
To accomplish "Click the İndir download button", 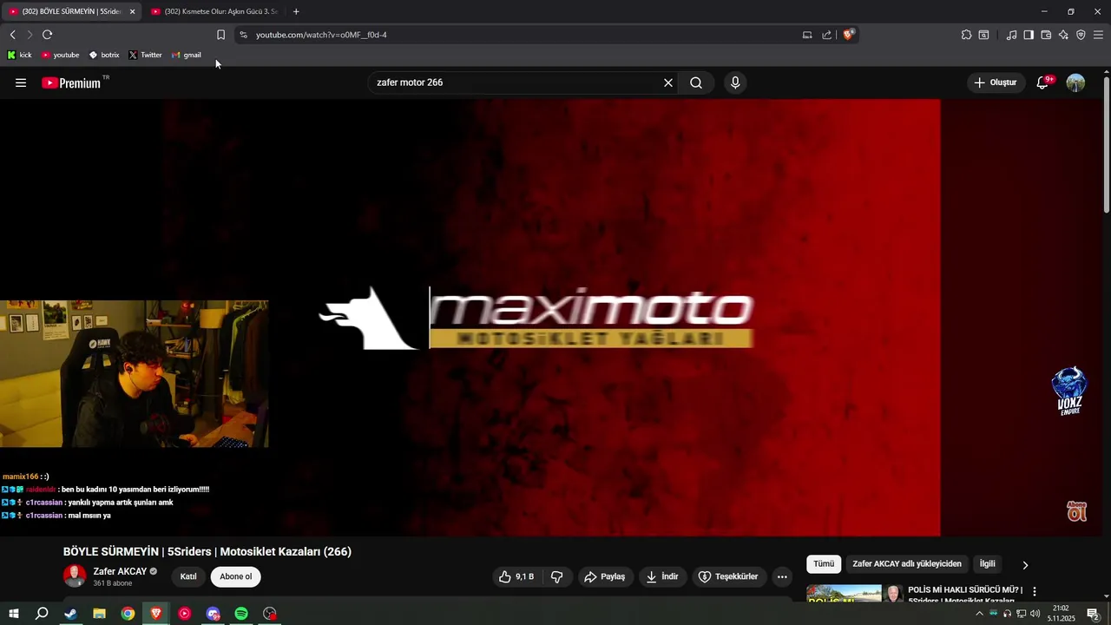I will 662,576.
